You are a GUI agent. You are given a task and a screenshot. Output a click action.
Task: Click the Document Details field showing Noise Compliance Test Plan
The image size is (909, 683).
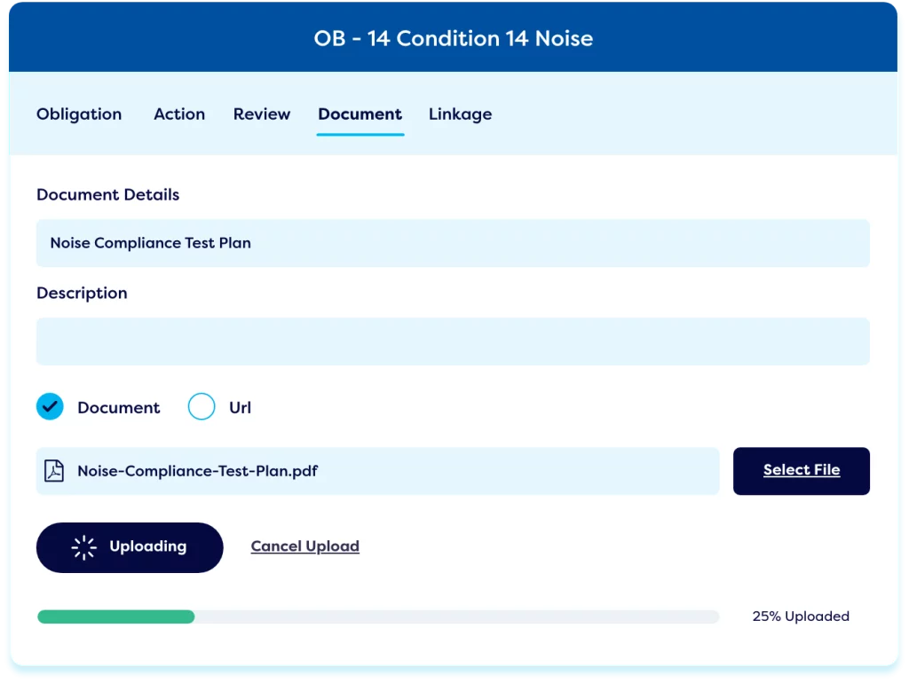pos(453,243)
